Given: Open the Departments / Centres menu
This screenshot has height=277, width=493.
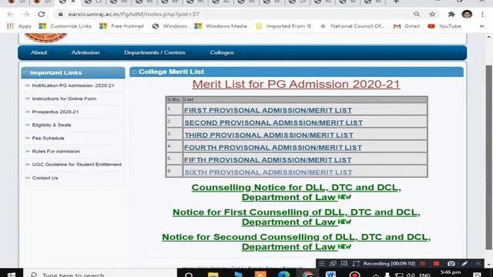Looking at the screenshot, I should [155, 52].
